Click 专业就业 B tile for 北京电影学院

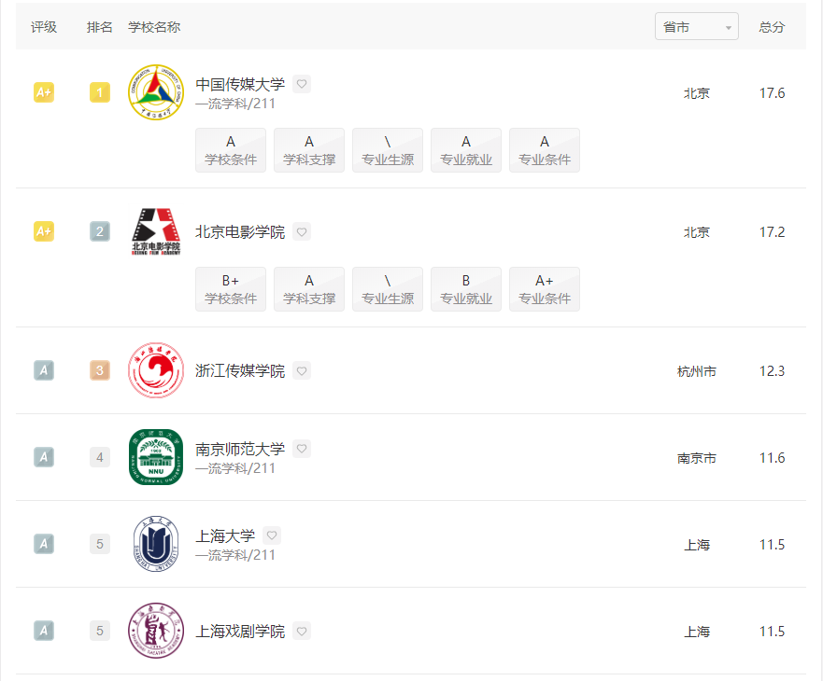pos(466,289)
